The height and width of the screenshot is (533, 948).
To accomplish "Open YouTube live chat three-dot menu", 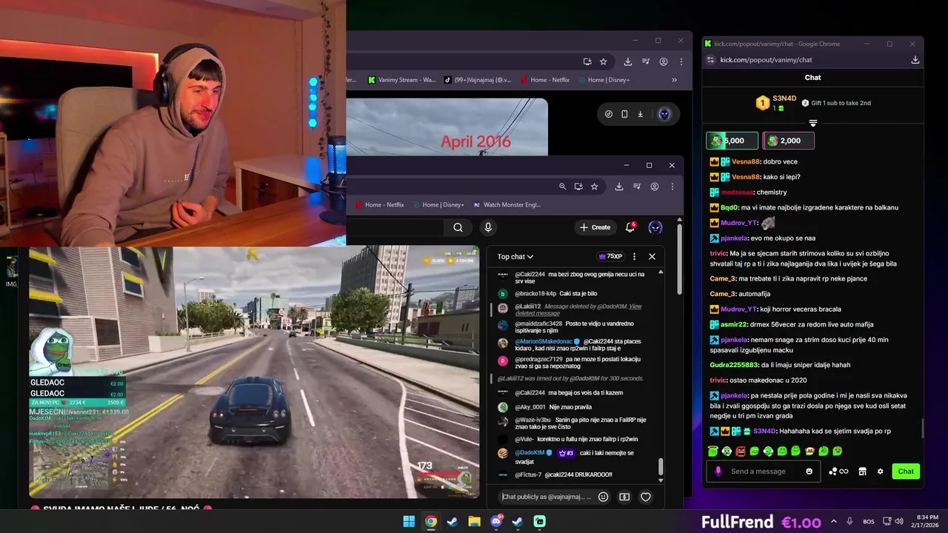I will [x=633, y=256].
